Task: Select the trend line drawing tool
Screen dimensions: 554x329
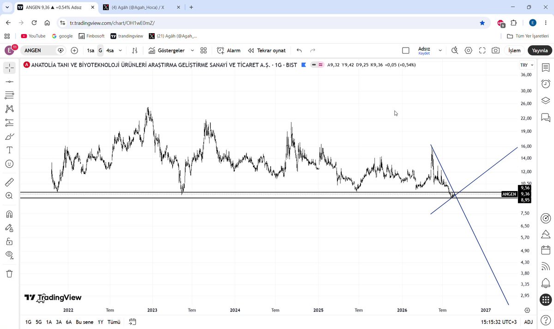Action: tap(9, 82)
